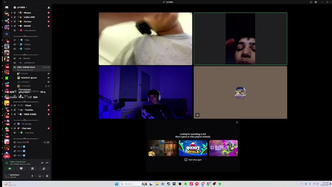
Task: Click user FTOUTX in voice list
Action: (33, 74)
